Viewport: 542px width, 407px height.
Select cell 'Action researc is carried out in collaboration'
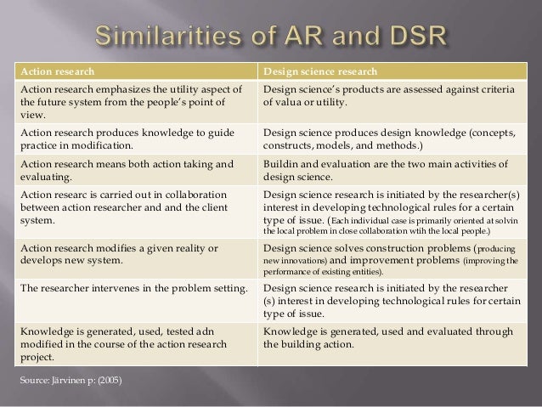click(136, 212)
